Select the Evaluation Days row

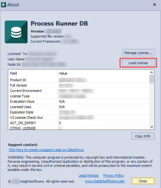79,101
